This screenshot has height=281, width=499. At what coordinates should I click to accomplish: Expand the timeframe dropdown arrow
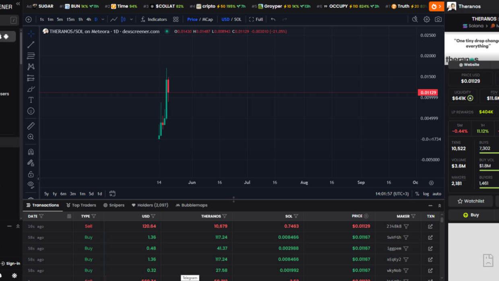103,19
